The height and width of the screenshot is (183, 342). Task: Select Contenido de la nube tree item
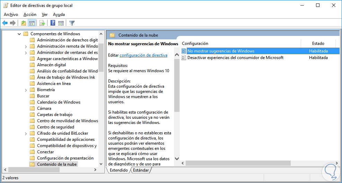point(57,164)
